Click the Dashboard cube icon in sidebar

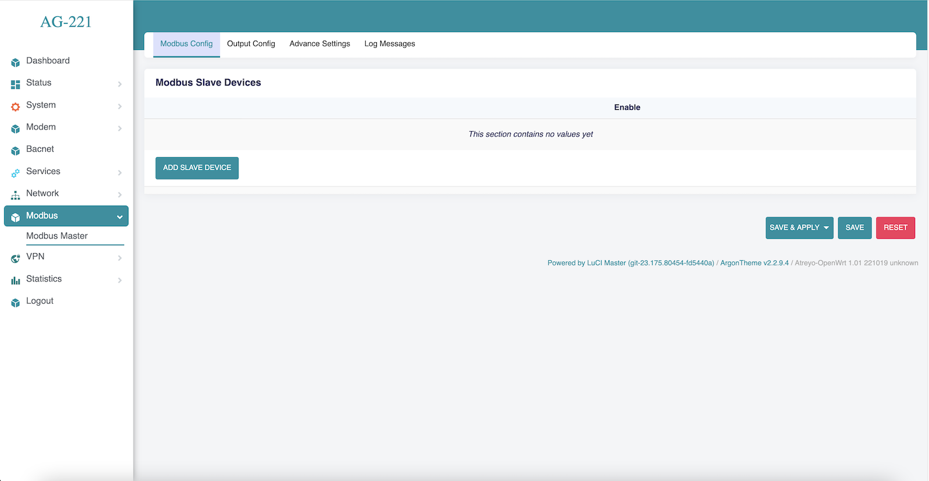click(16, 62)
